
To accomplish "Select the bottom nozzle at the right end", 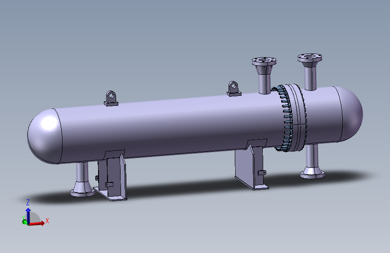I will [312, 162].
